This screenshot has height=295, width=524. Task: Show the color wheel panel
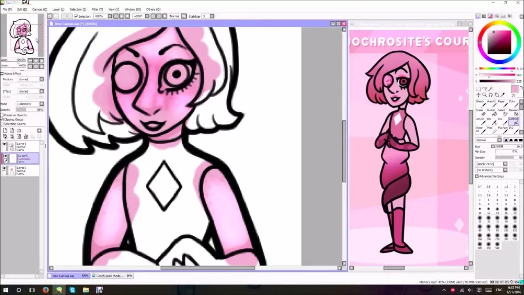(478, 16)
